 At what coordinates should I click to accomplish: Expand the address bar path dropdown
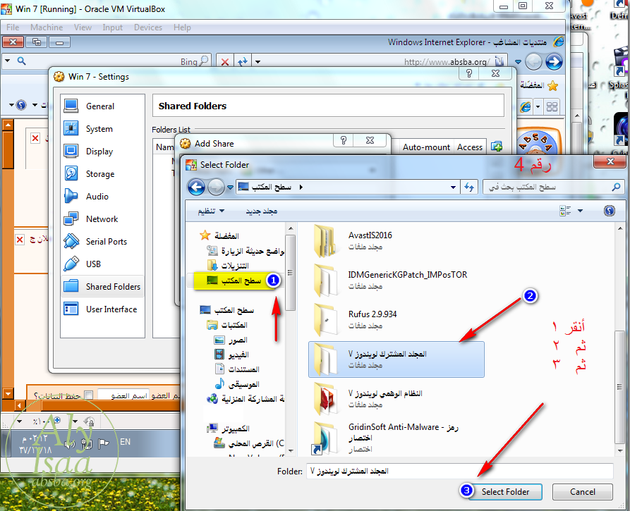coord(454,187)
